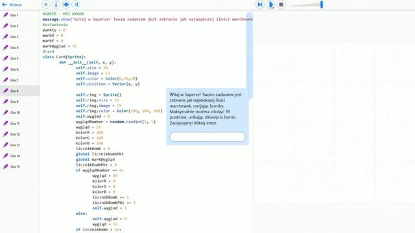The width and height of the screenshot is (415, 233).
Task: Open Gra 11 in the sidebar
Action: pos(20,124)
